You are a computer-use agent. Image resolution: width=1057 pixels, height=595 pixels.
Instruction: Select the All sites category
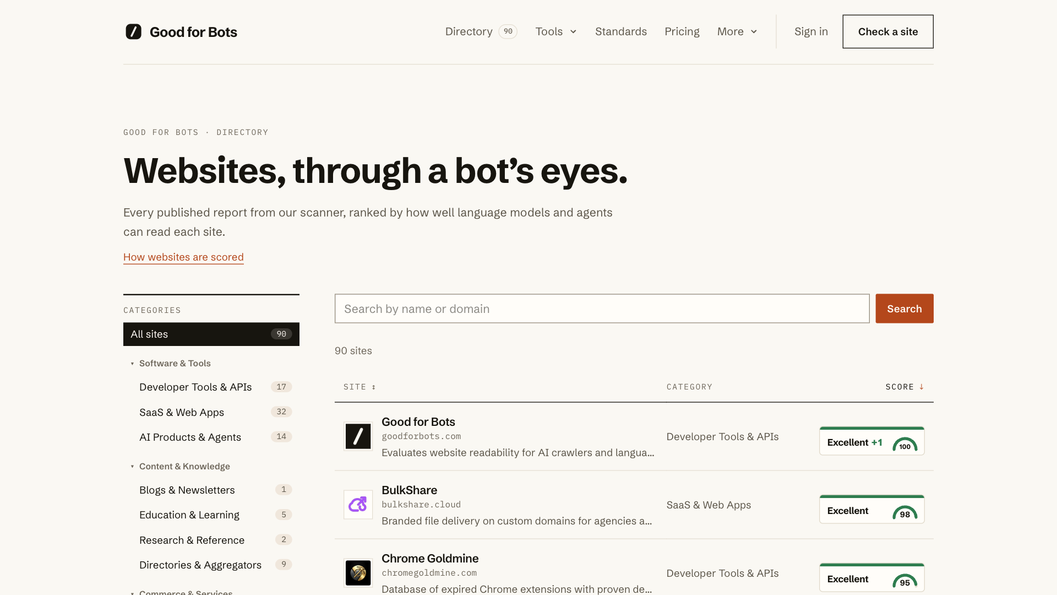pos(211,334)
